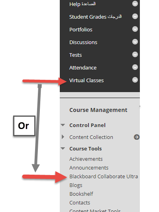Image resolution: width=159 pixels, height=212 pixels.
Task: Collapse the Control Panel section
Action: (x=63, y=125)
